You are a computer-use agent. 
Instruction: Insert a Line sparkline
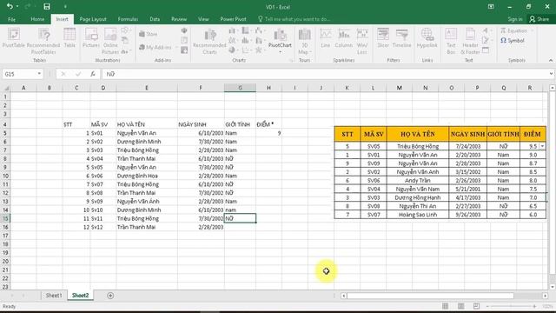coord(326,38)
